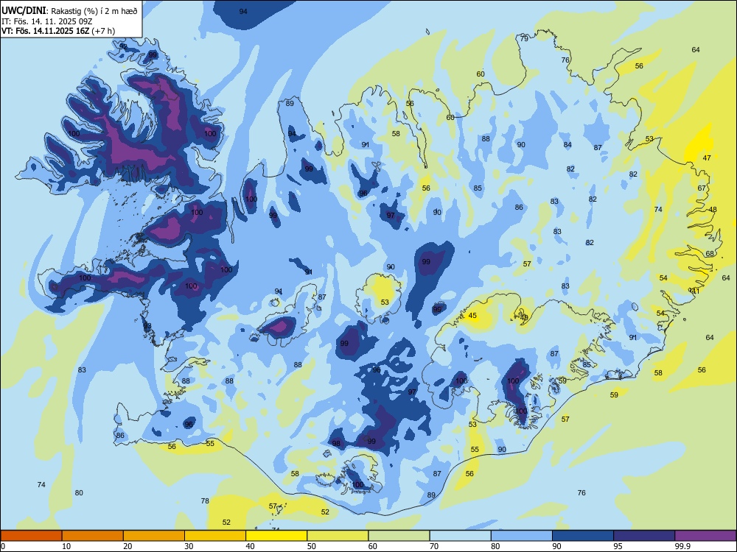Select the amber 30–40 legend swatch
Image resolution: width=737 pixels, height=552 pixels.
215,536
